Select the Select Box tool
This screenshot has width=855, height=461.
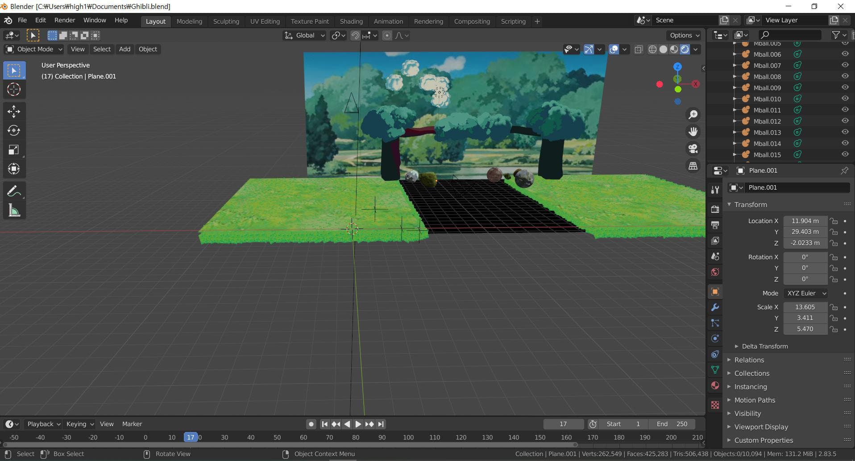[x=14, y=71]
